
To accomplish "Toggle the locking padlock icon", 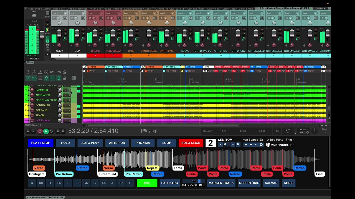I will 65,78.
